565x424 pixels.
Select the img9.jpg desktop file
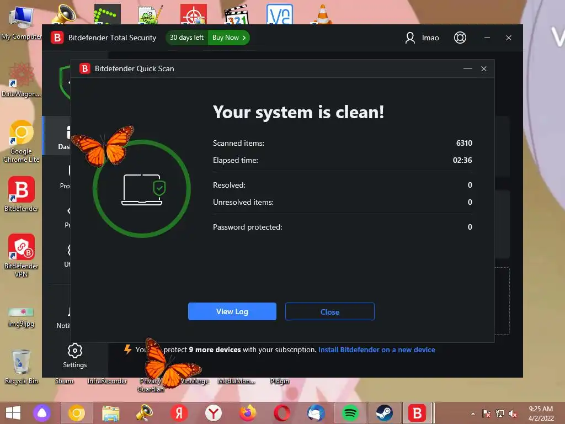click(22, 317)
